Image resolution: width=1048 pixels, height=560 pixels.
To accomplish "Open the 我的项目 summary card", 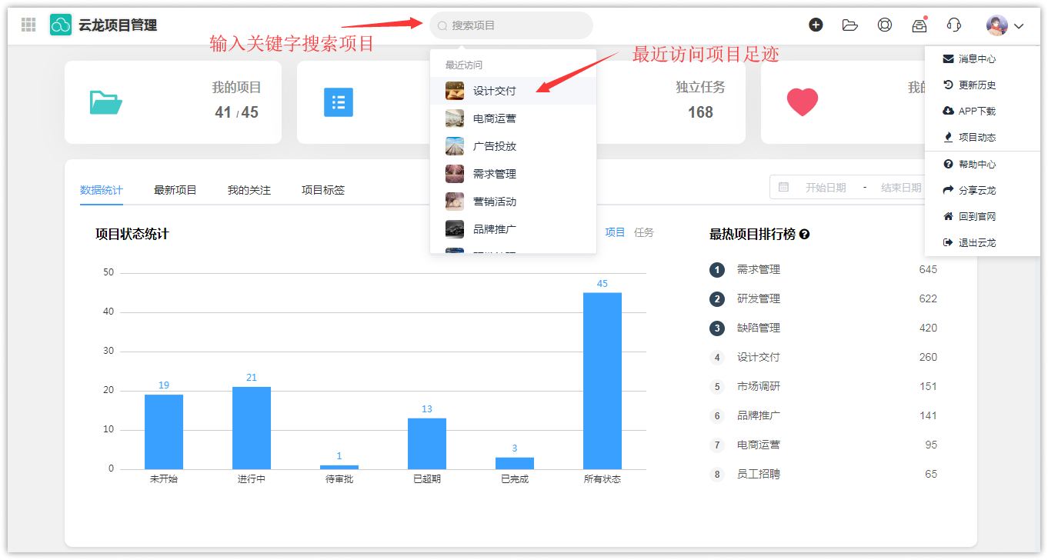I will 172,102.
